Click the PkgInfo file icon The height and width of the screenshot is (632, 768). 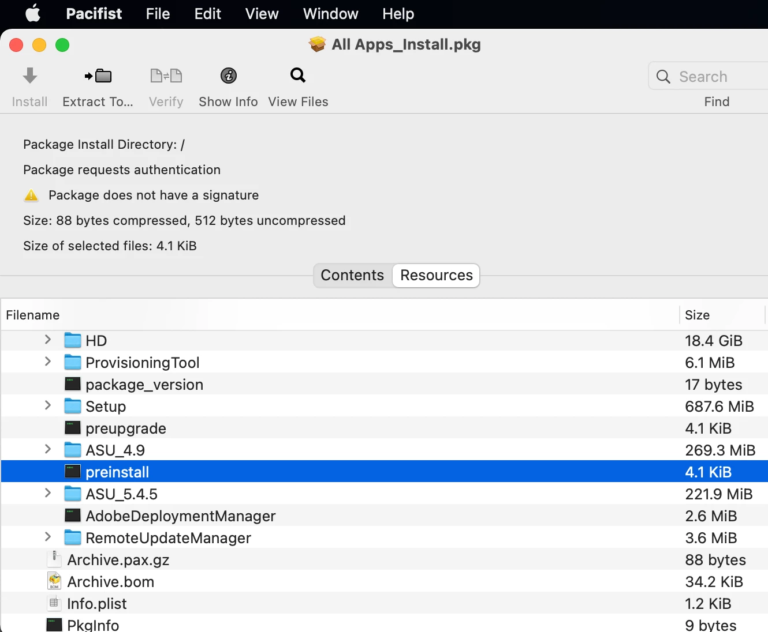(x=54, y=625)
